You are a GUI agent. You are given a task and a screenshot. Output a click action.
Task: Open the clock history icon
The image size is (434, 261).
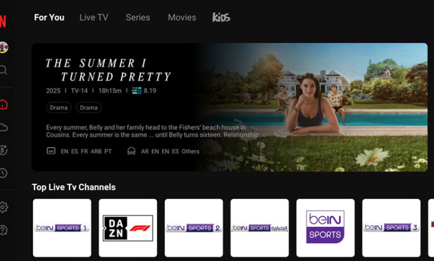tap(3, 173)
